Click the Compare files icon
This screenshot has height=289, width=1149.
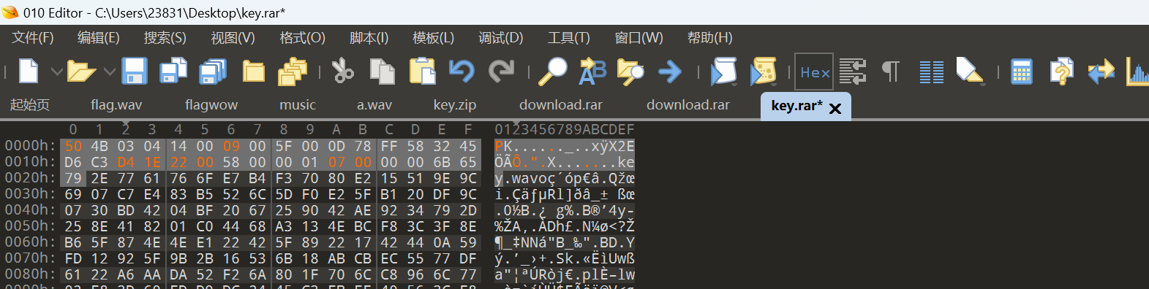pos(853,72)
